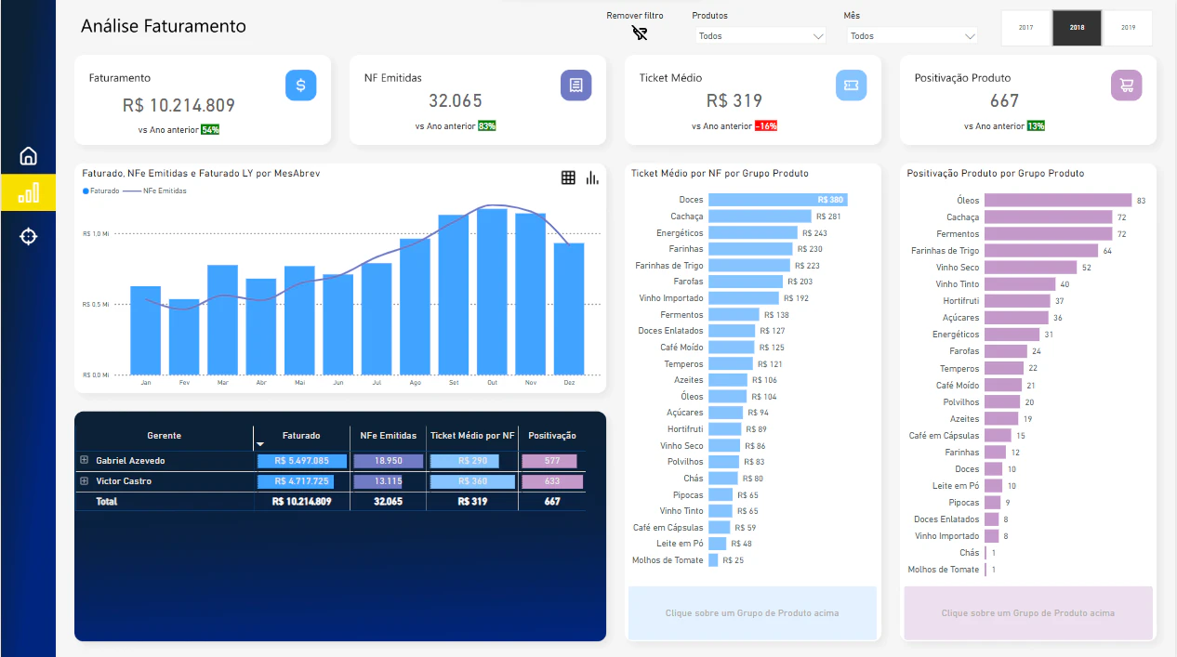This screenshot has width=1177, height=657.
Task: Click the Análise Faturamento page title
Action: 164,26
